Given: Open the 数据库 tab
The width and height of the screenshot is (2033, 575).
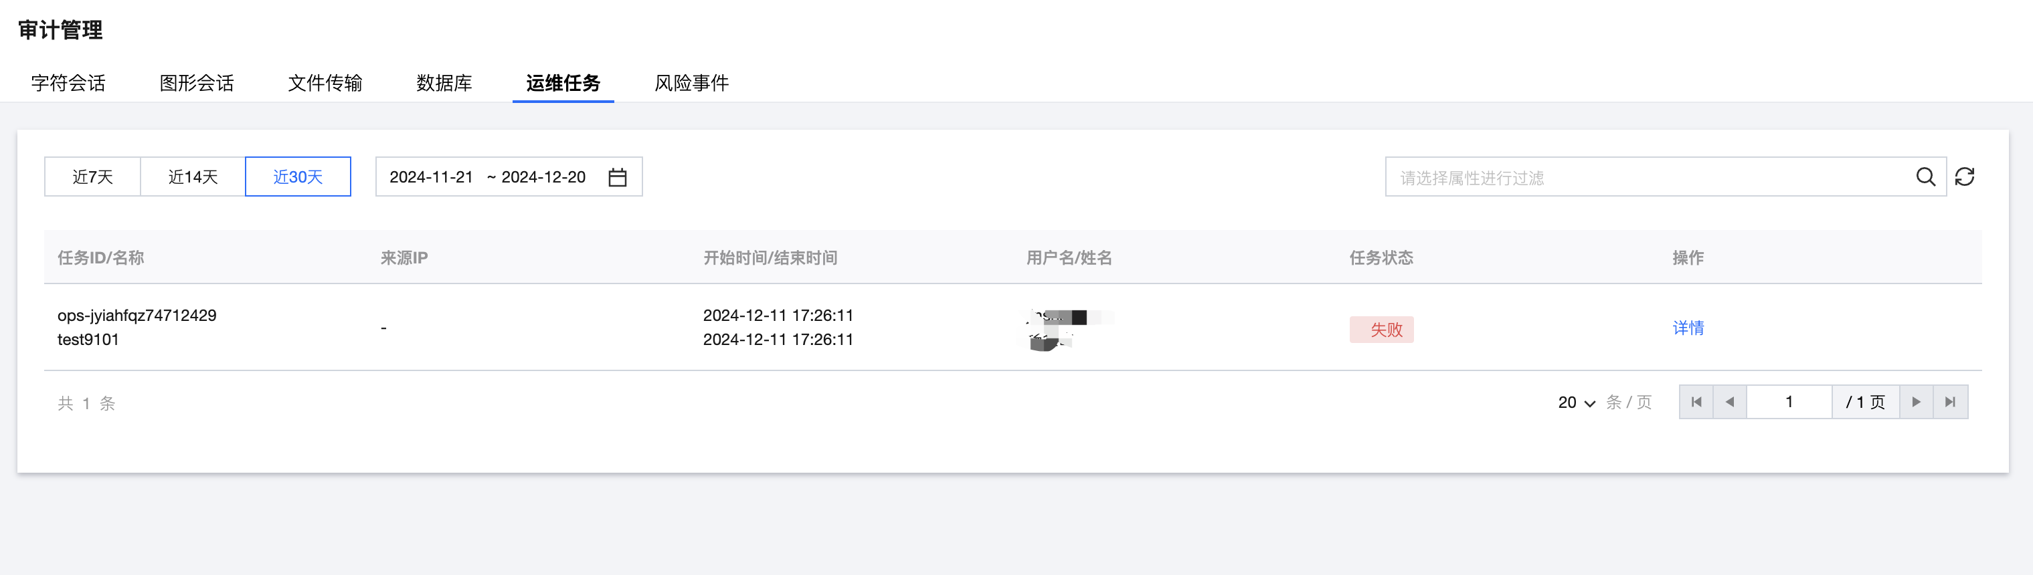Looking at the screenshot, I should pyautogui.click(x=444, y=83).
